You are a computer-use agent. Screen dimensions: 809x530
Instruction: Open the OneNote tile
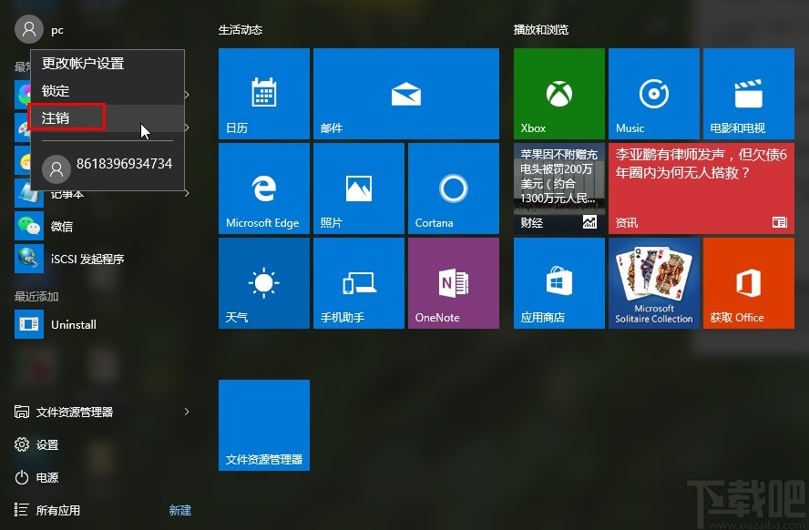(x=453, y=282)
